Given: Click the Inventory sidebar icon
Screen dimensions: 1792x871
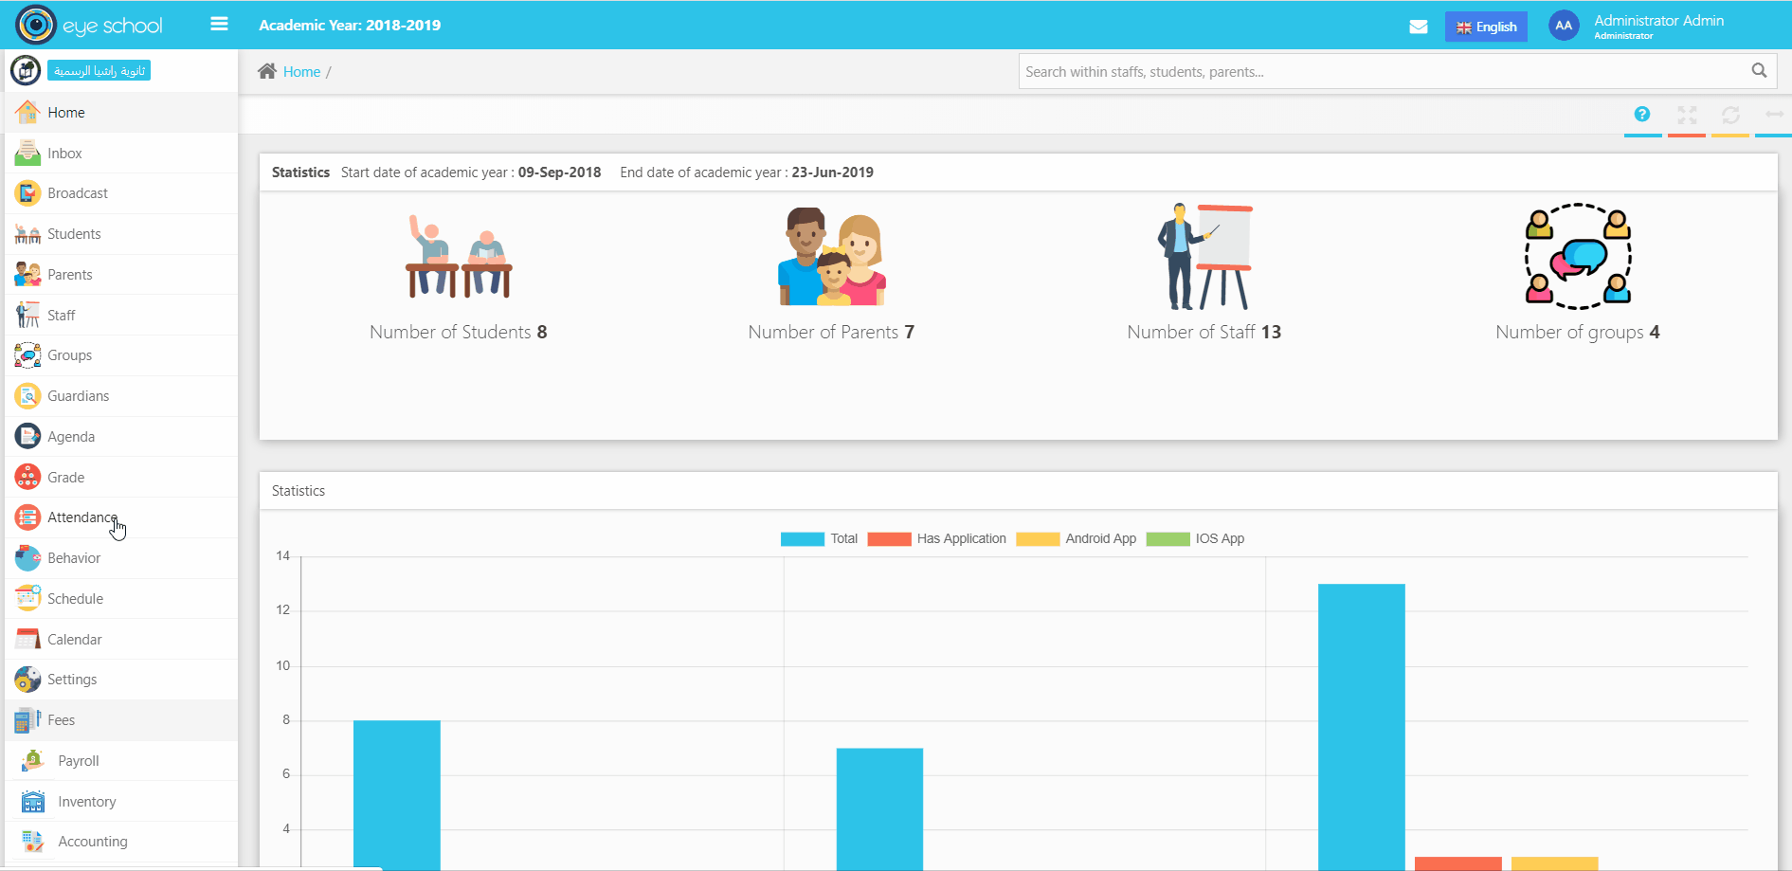Looking at the screenshot, I should tap(33, 802).
